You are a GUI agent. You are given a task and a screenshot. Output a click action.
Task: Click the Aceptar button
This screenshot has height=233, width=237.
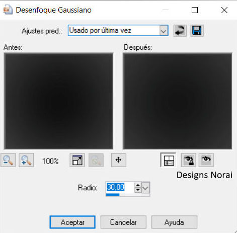click(72, 222)
